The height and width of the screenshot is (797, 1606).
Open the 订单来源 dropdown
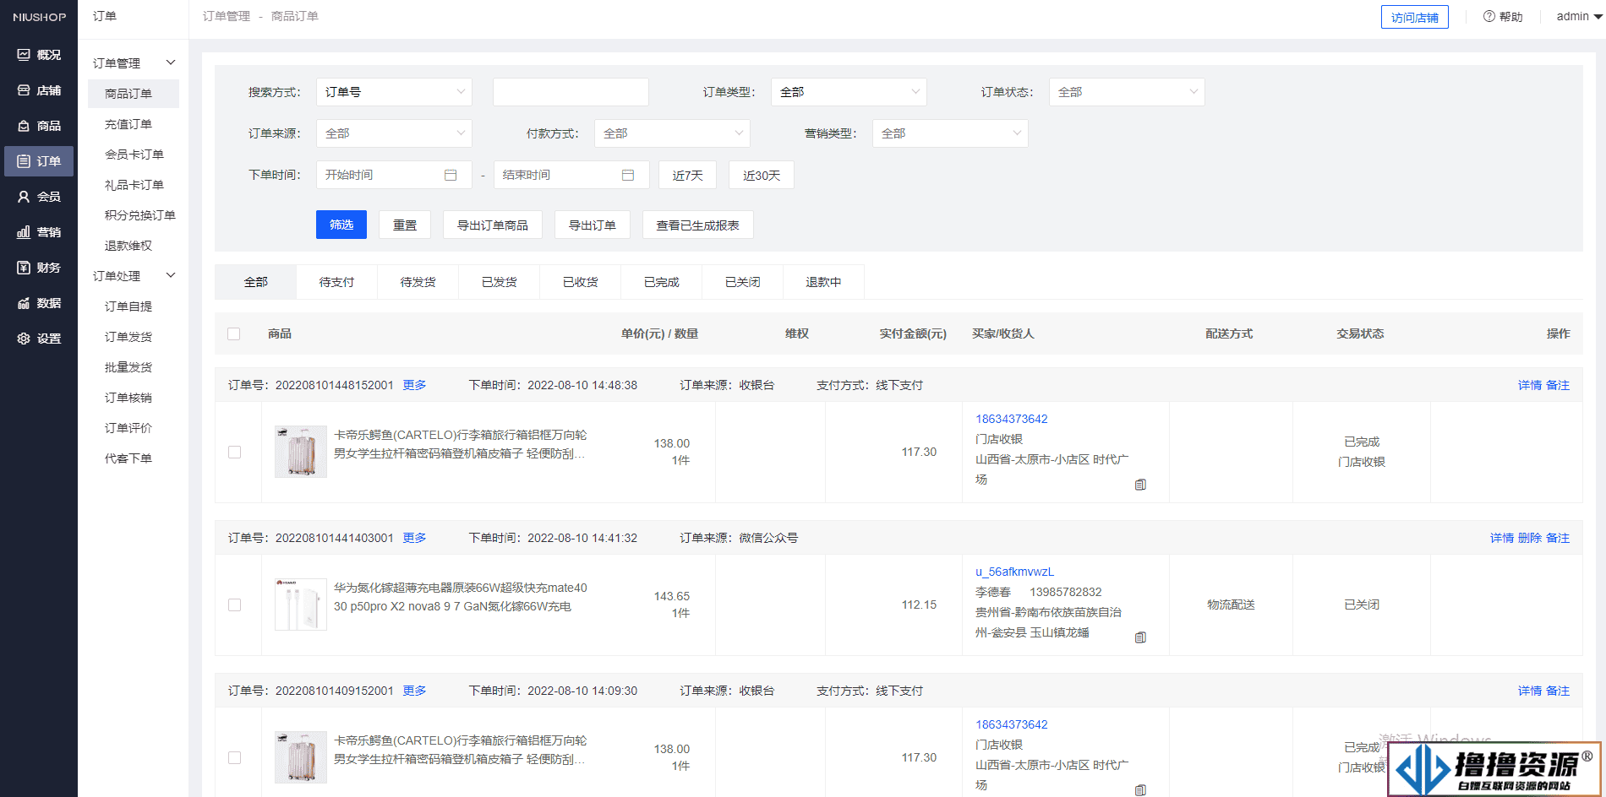pos(394,133)
